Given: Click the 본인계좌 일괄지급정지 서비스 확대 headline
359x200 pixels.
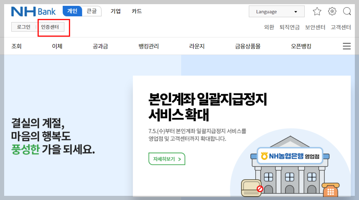Looking at the screenshot, I should (208, 107).
